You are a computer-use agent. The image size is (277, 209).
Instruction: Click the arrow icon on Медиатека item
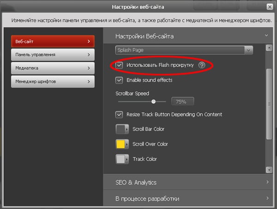(88, 68)
